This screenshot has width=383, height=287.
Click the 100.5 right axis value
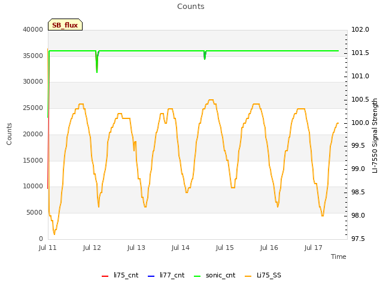(360, 100)
